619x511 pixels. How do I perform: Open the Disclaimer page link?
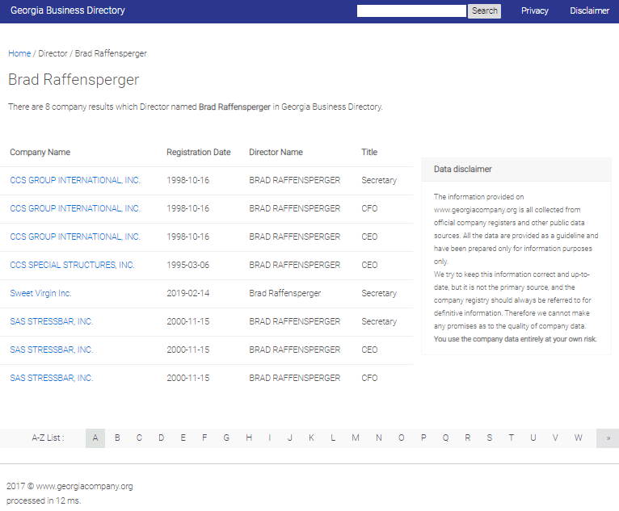click(x=589, y=10)
